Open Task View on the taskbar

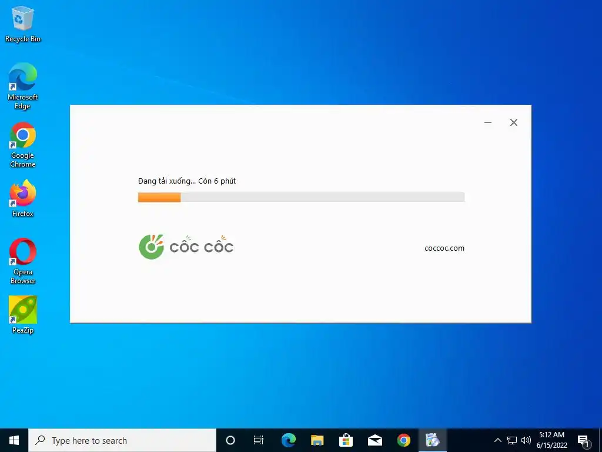259,440
